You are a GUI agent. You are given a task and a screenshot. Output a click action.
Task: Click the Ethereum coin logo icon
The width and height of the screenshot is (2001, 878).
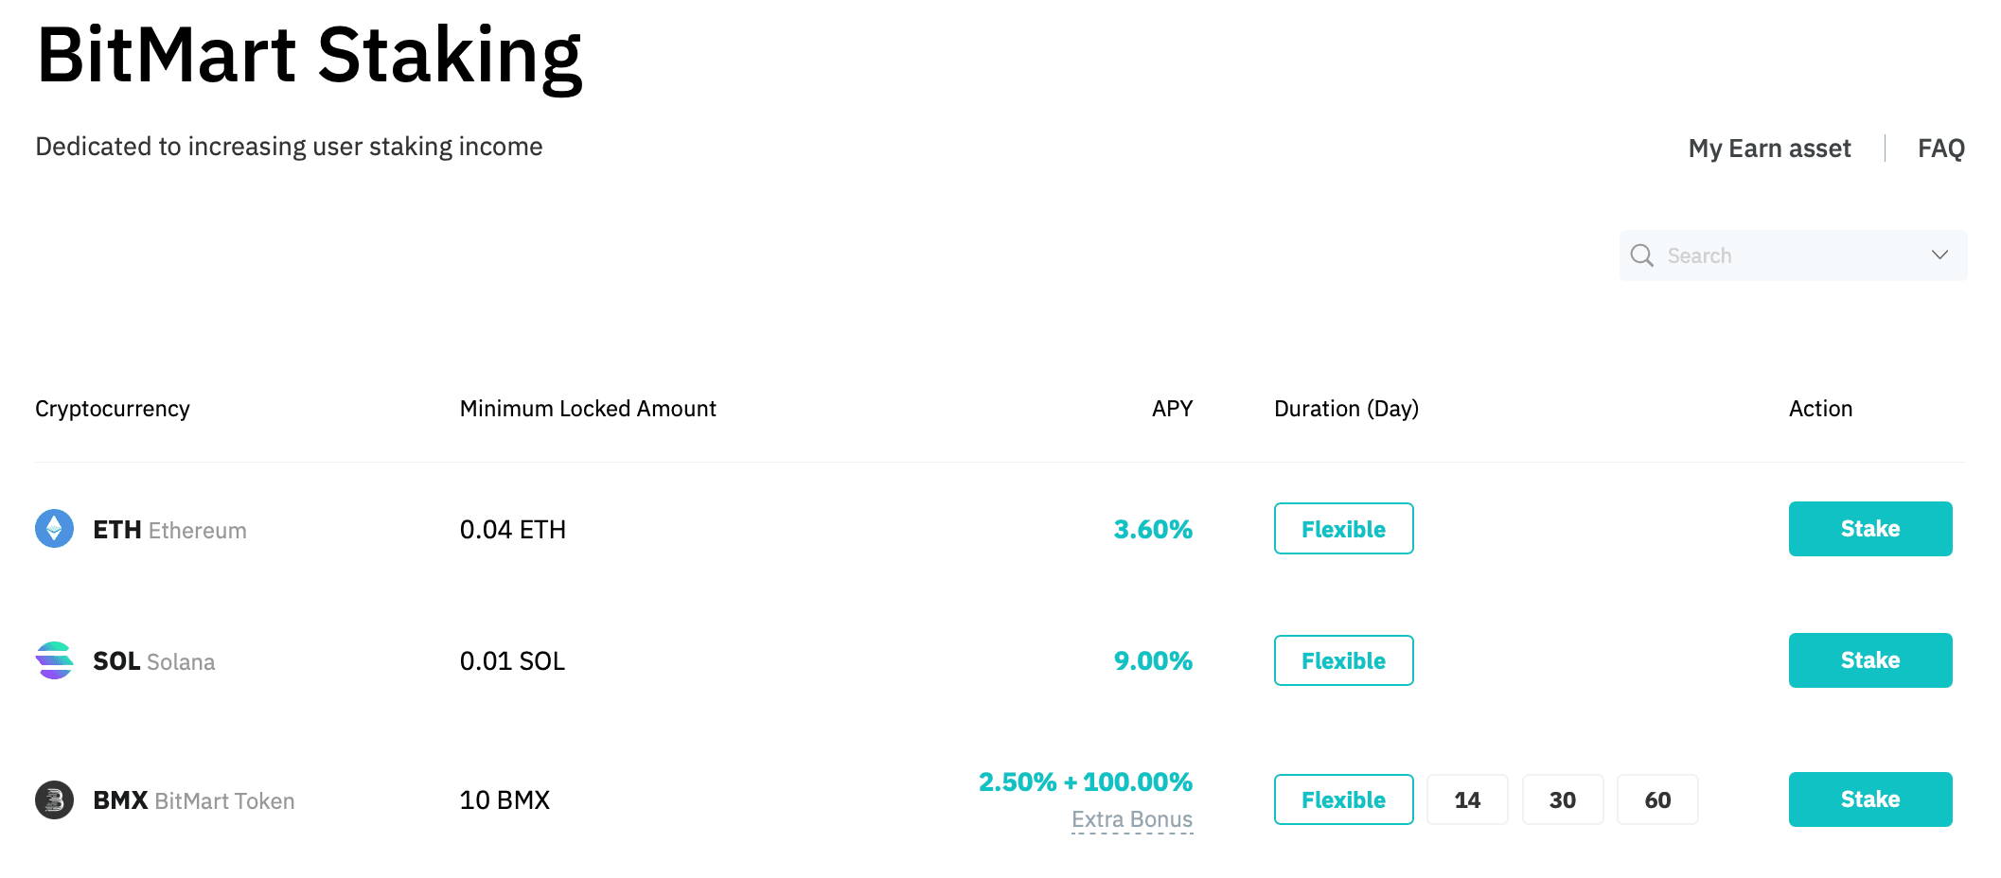54,529
